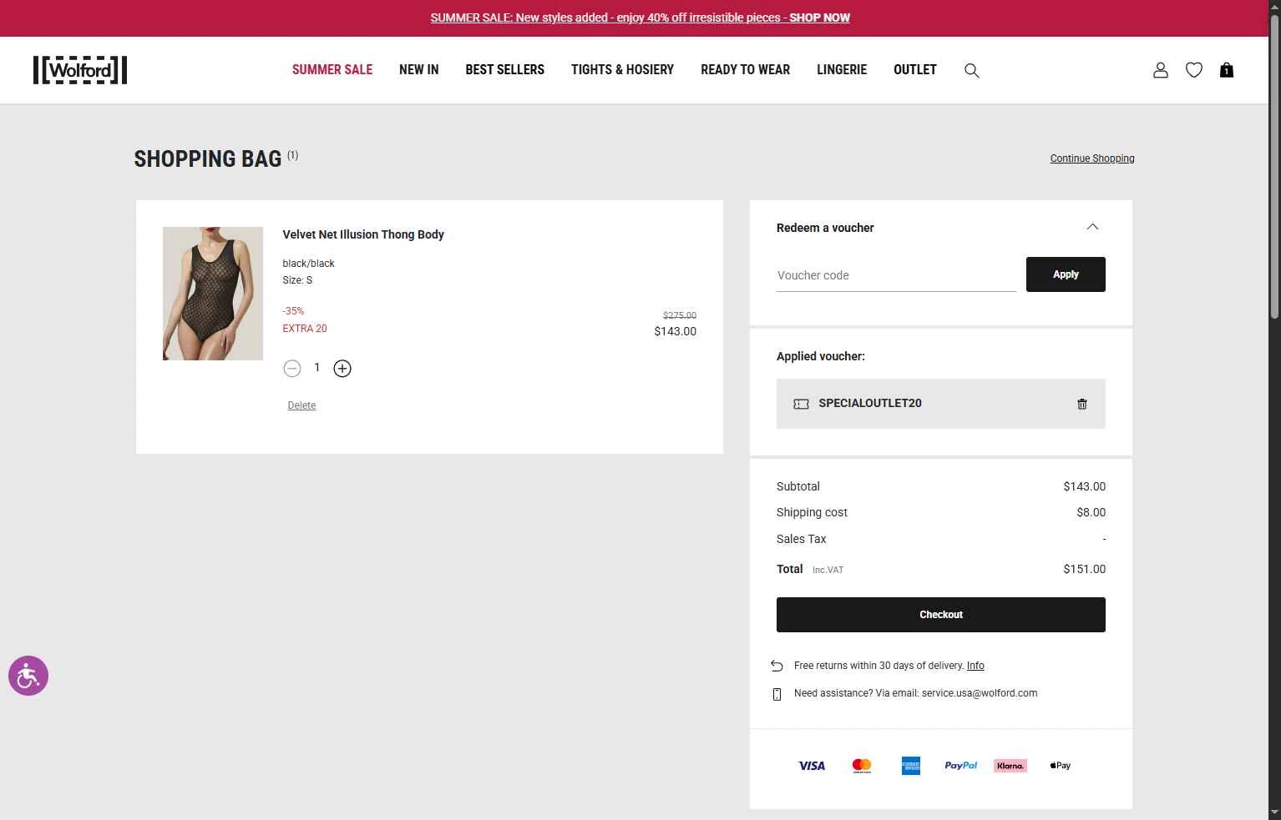Click the struck-through $275.00 price
1281x820 pixels.
(680, 315)
